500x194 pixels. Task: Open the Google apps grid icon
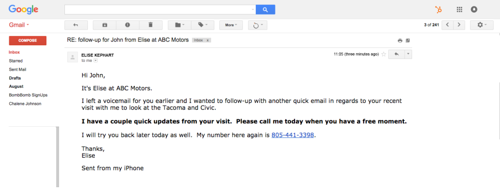click(x=459, y=10)
